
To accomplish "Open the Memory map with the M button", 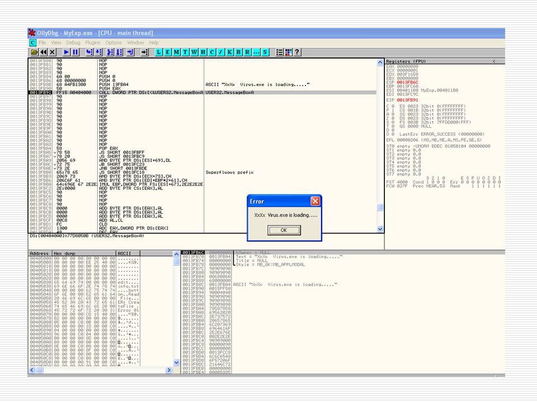I will click(x=176, y=52).
